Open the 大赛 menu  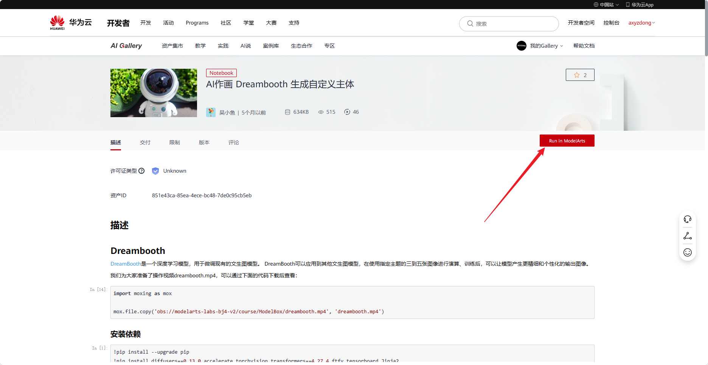point(271,23)
